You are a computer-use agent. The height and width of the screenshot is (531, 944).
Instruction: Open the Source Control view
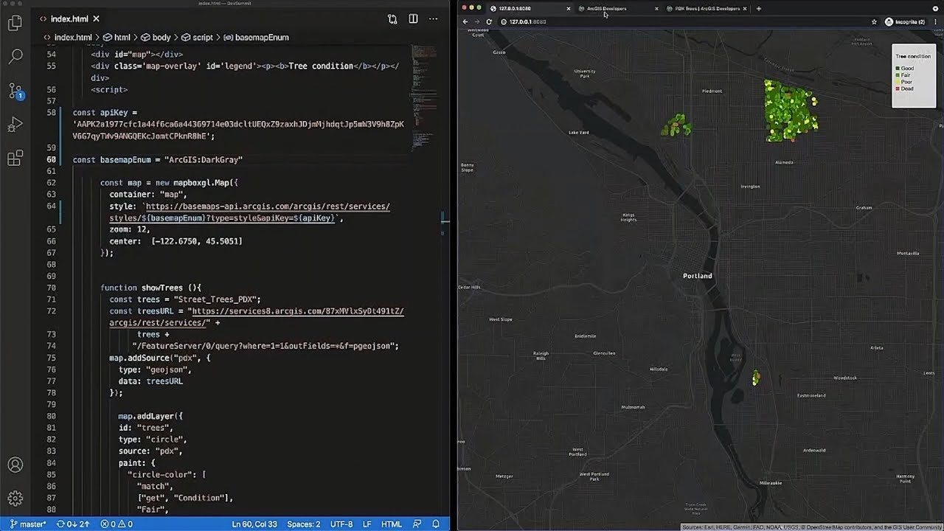tap(15, 91)
